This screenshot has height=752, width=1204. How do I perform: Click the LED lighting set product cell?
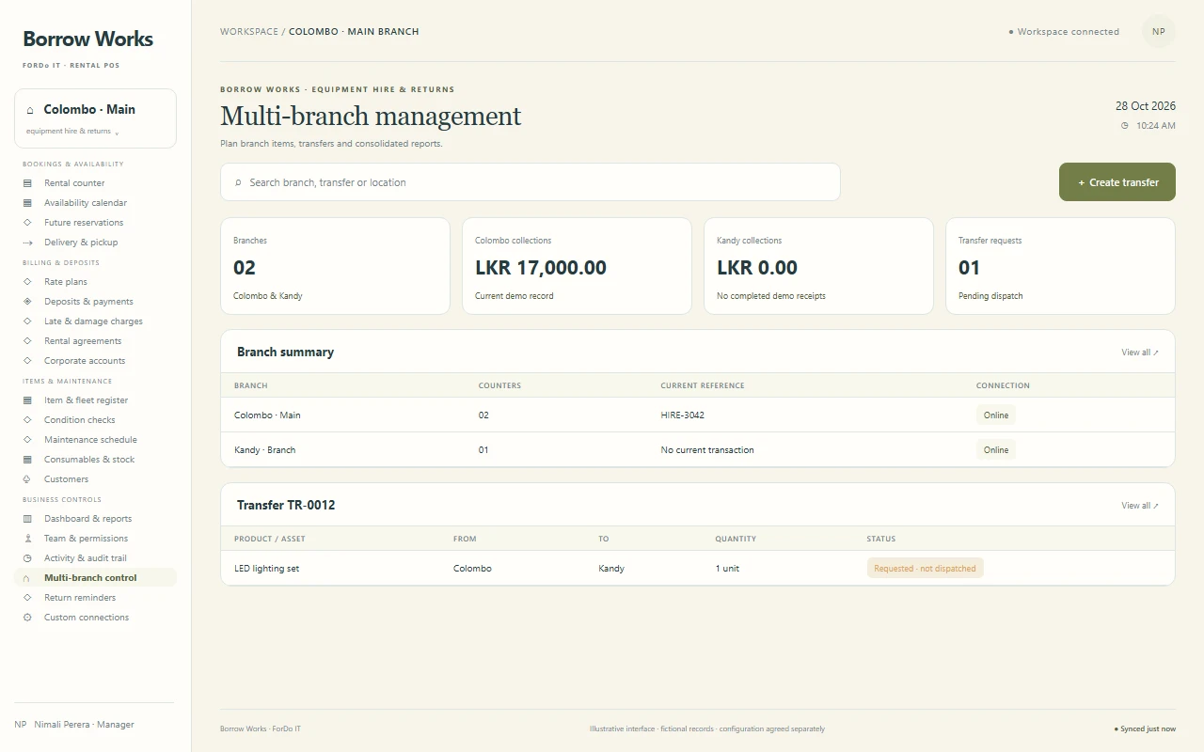tap(267, 569)
